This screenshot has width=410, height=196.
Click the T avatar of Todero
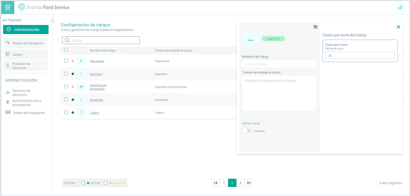[81, 113]
